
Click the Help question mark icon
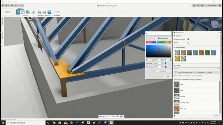click(220, 6)
